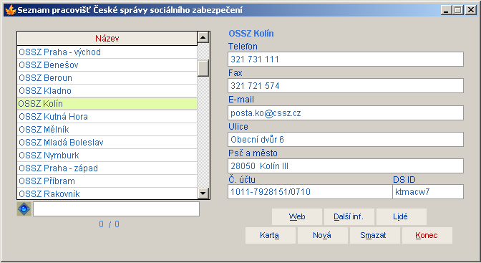Click the OSSZ Kolín heading on the right

pos(251,34)
